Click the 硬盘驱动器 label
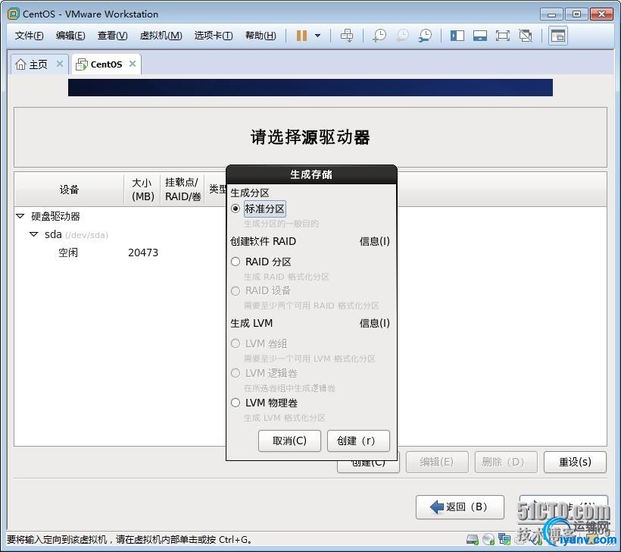Viewport: 621px width, 552px height. (x=56, y=217)
